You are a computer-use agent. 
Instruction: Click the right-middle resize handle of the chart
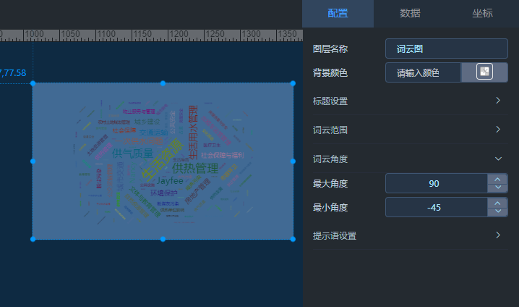[x=293, y=161]
